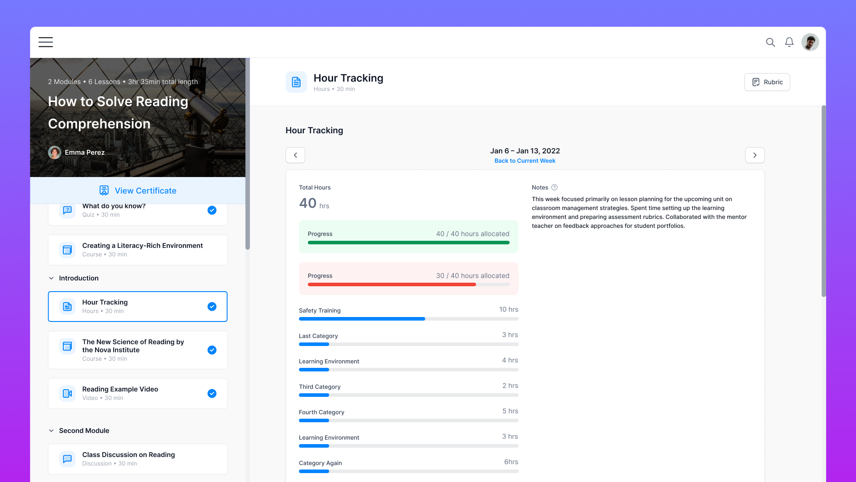Click Back to Current Week link

point(525,161)
